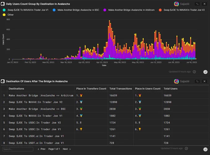Select the Swap $JOE To USDT.e Trader Joe V1 row
This screenshot has height=155, width=210.
click(x=105, y=143)
